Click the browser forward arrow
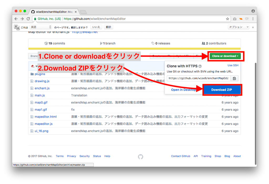 [x=22, y=19]
